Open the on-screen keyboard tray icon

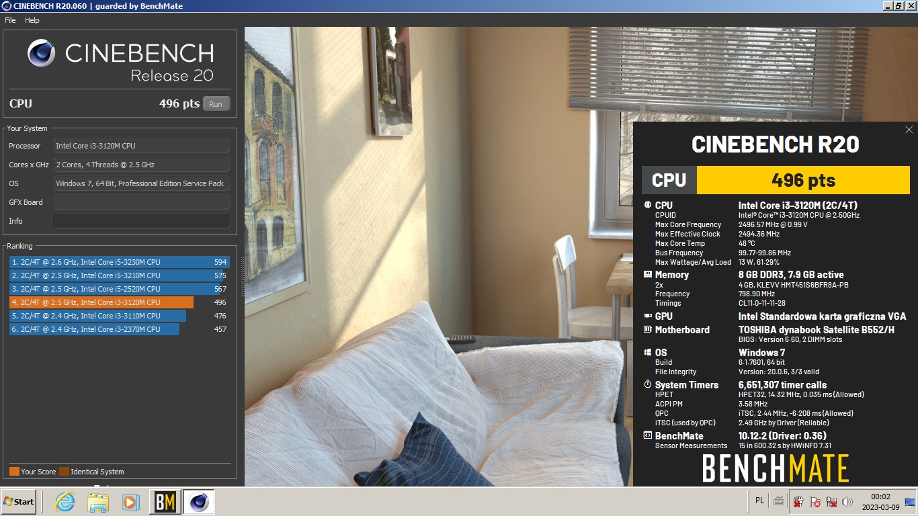coord(779,501)
